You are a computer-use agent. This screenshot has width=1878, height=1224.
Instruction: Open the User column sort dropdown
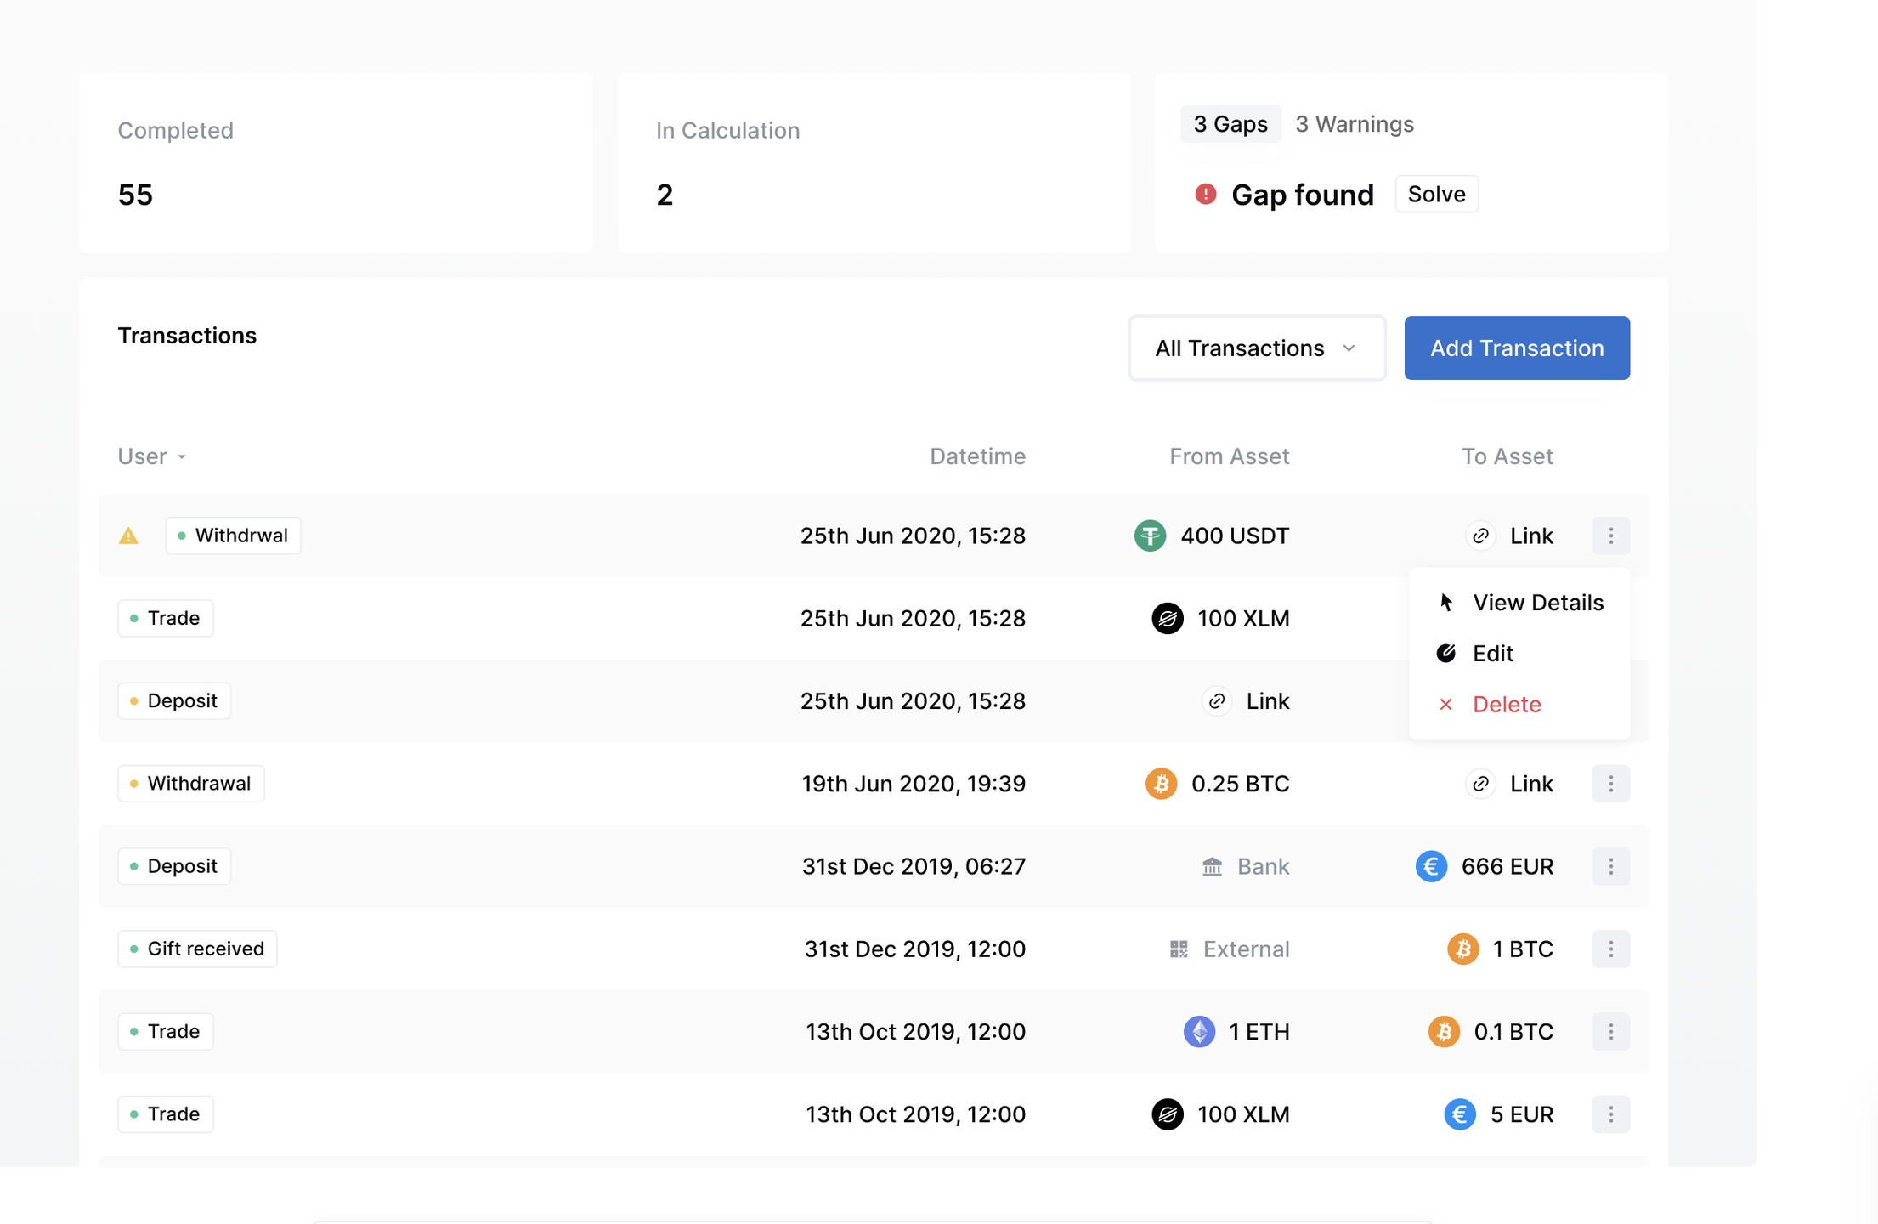pyautogui.click(x=151, y=456)
